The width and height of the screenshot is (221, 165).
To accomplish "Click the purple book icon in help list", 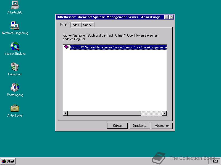I will (66, 47).
